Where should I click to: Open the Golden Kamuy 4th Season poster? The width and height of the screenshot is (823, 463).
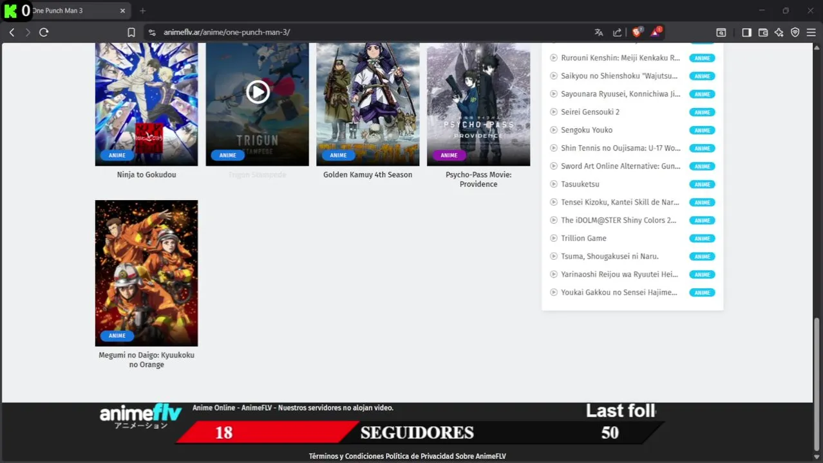point(368,104)
